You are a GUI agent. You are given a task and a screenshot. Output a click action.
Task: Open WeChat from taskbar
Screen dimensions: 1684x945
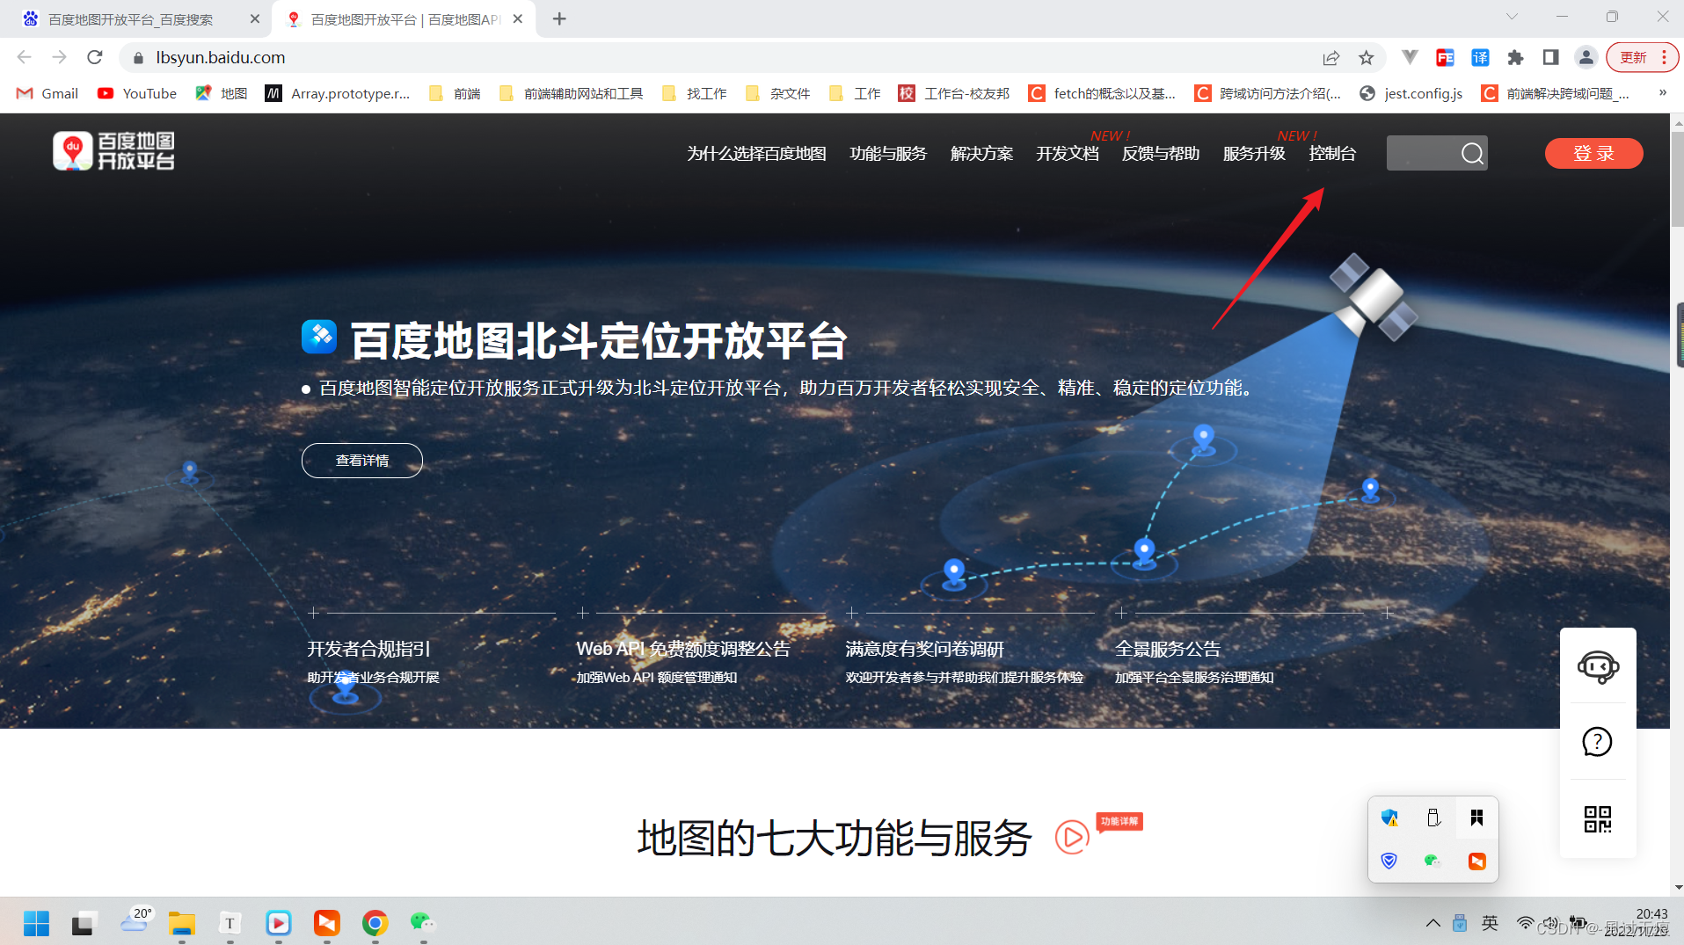coord(423,923)
